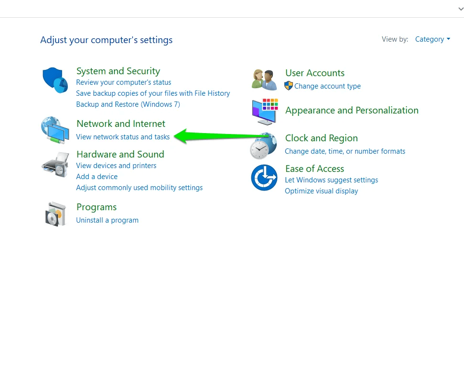Viewport: 464px width, 372px height.
Task: Click the System and Security shield icon
Action: (x=55, y=80)
